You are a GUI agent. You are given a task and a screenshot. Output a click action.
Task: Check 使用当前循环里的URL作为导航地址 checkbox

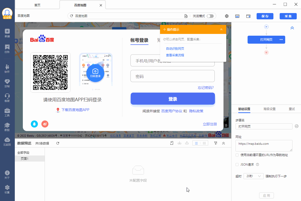click(x=237, y=155)
